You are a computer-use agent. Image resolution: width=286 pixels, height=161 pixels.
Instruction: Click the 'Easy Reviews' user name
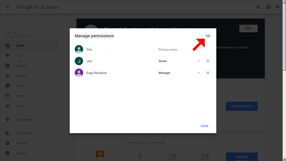coord(96,73)
